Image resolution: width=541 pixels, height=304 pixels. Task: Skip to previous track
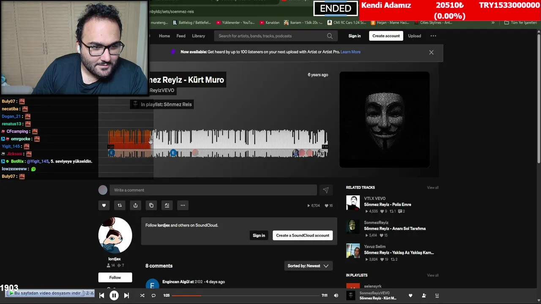click(101, 296)
